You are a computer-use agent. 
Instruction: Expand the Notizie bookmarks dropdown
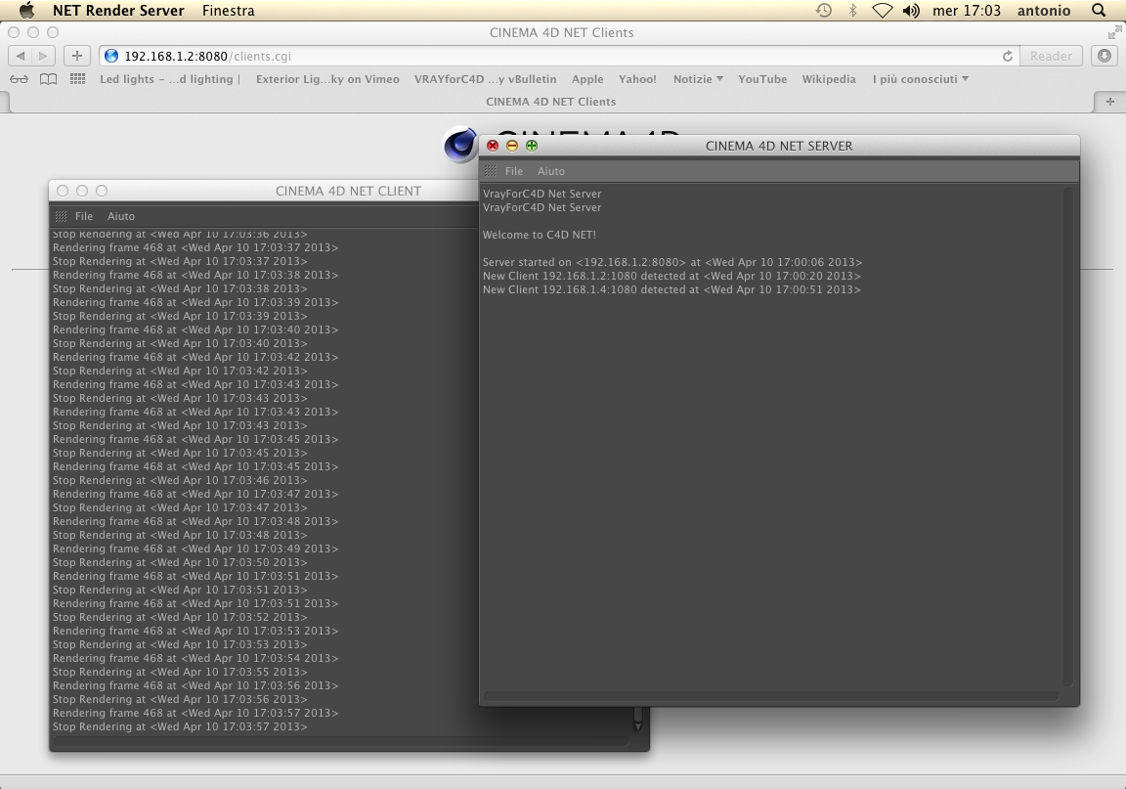point(698,79)
